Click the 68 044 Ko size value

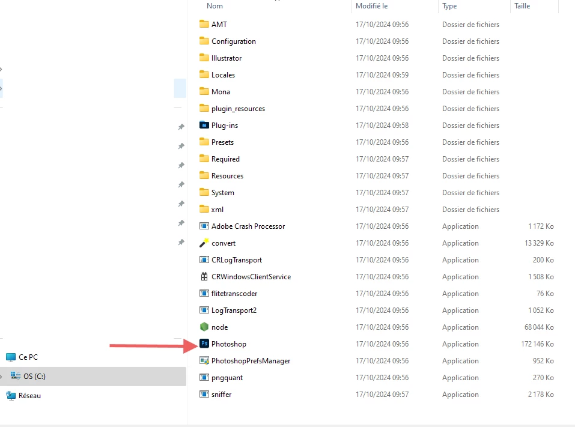[539, 327]
